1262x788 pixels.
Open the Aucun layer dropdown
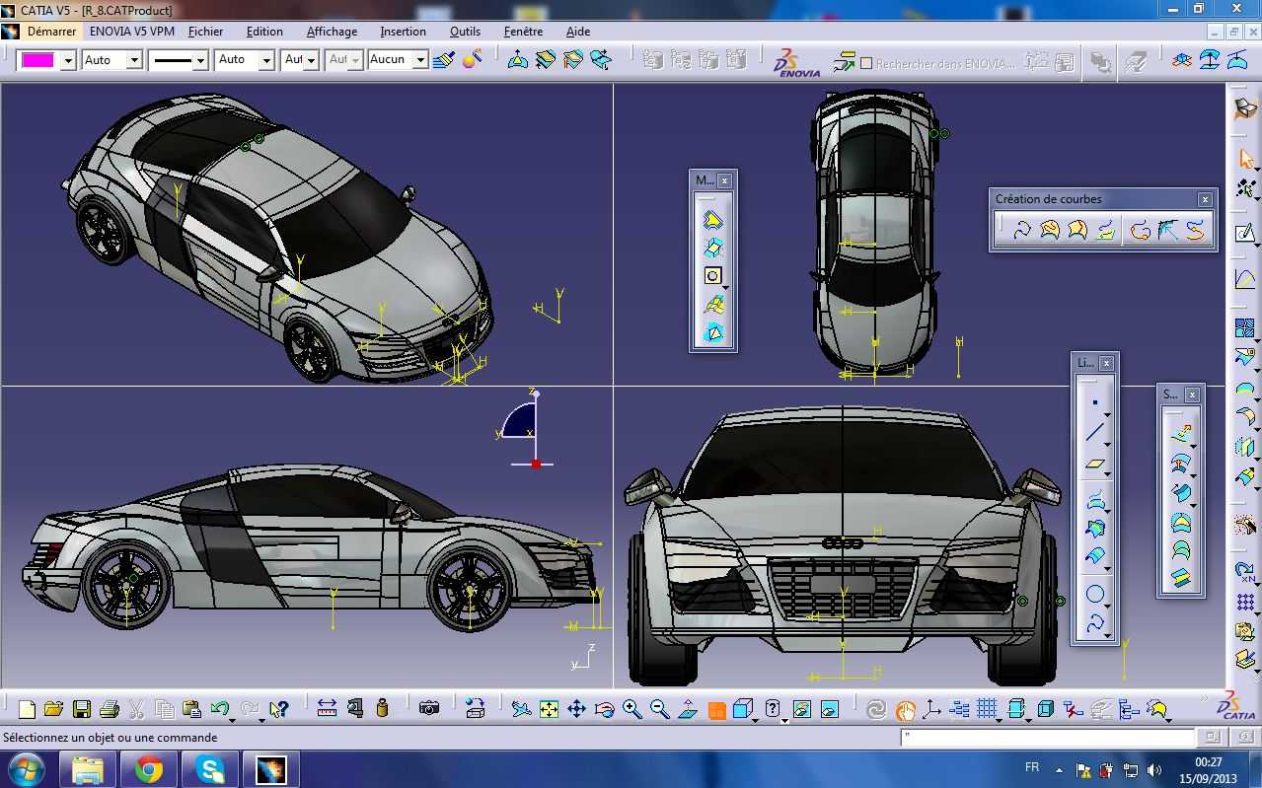pyautogui.click(x=419, y=61)
